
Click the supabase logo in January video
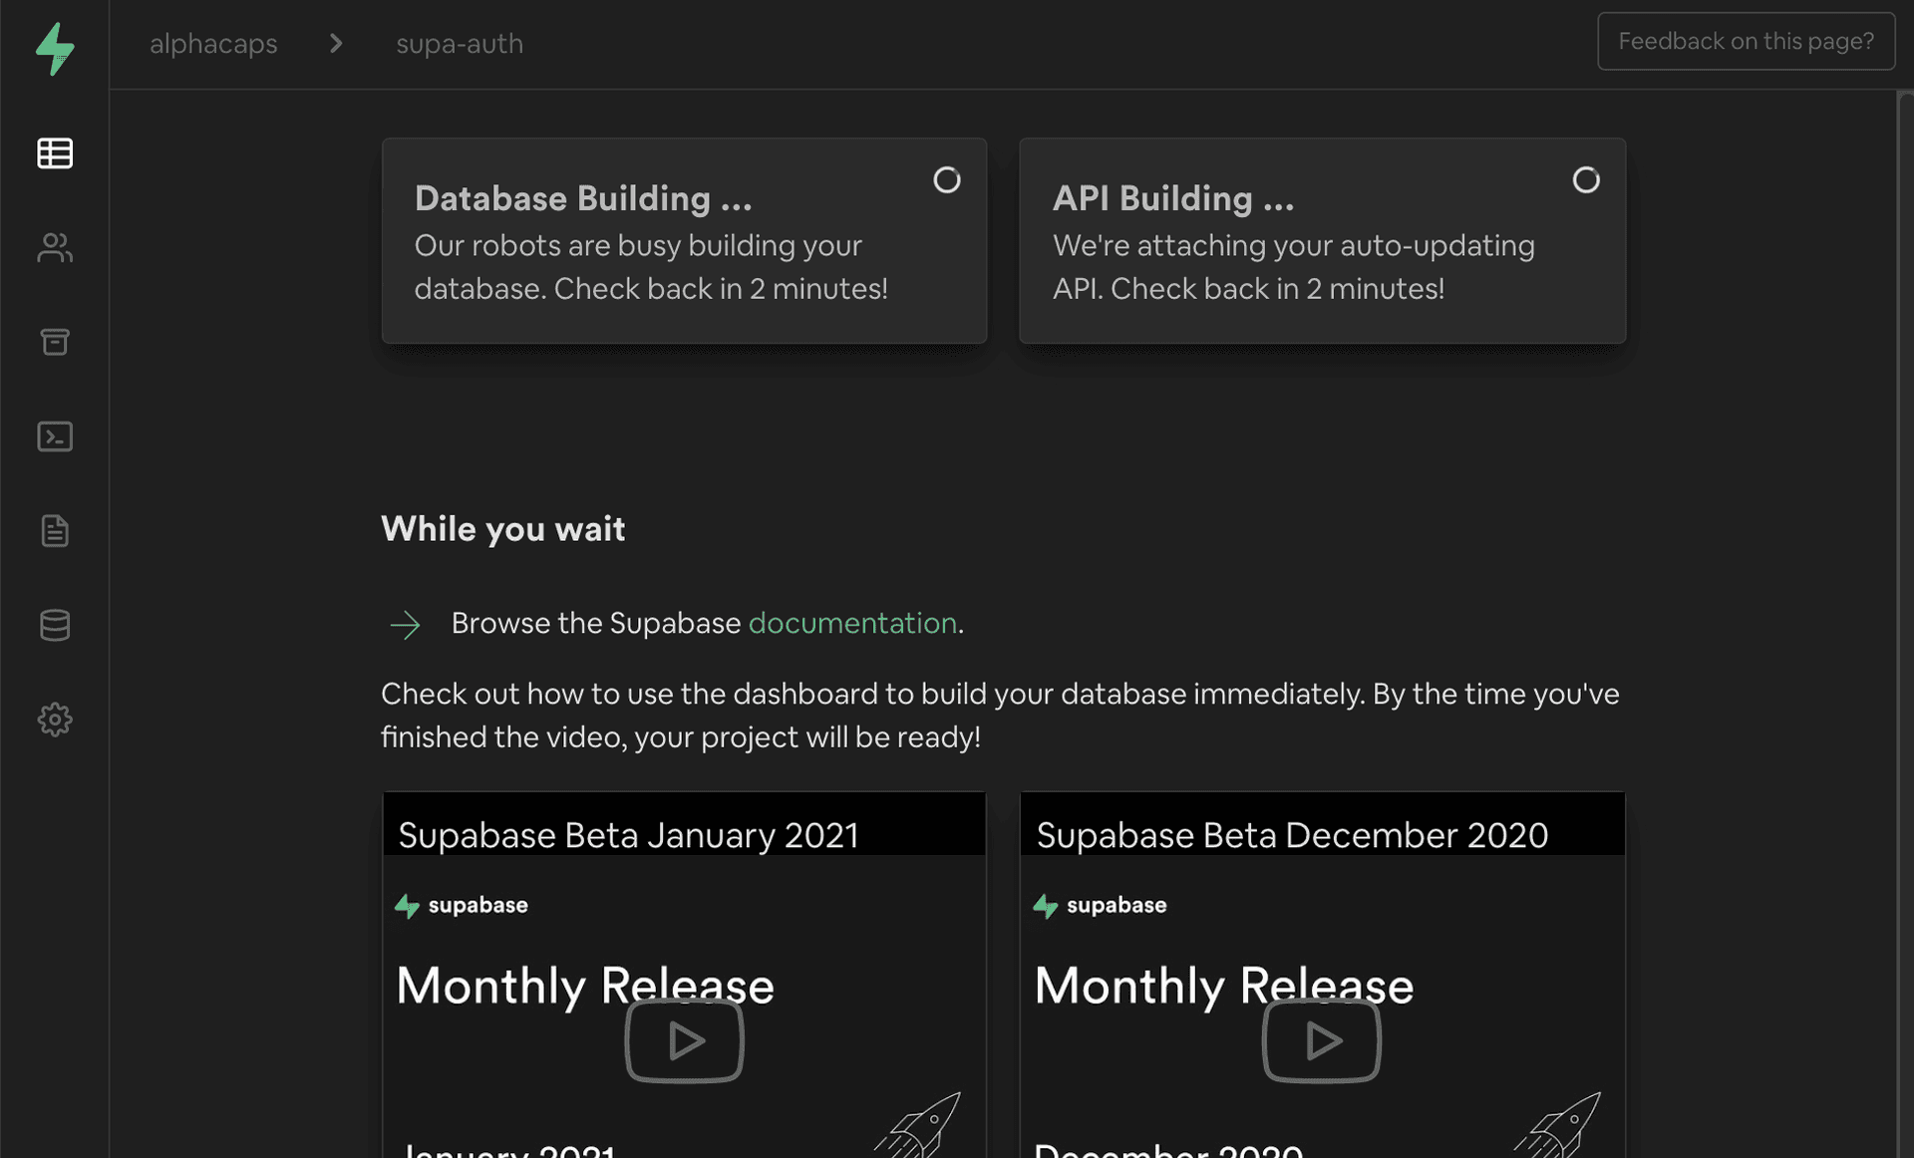click(x=461, y=906)
